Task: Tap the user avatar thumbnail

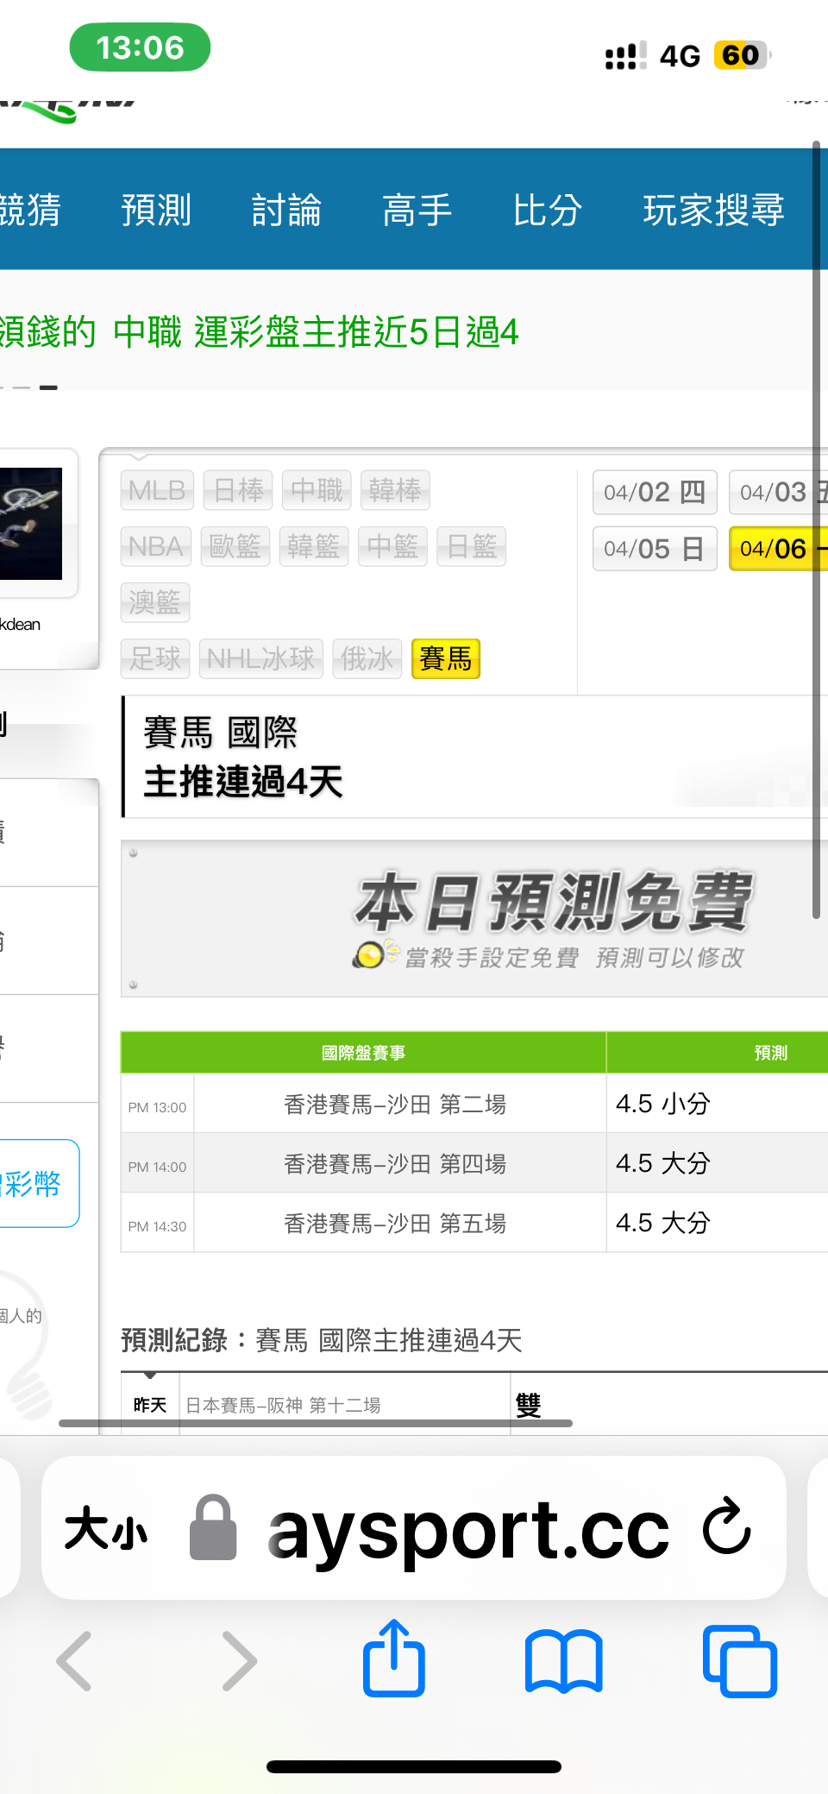Action: tap(31, 524)
